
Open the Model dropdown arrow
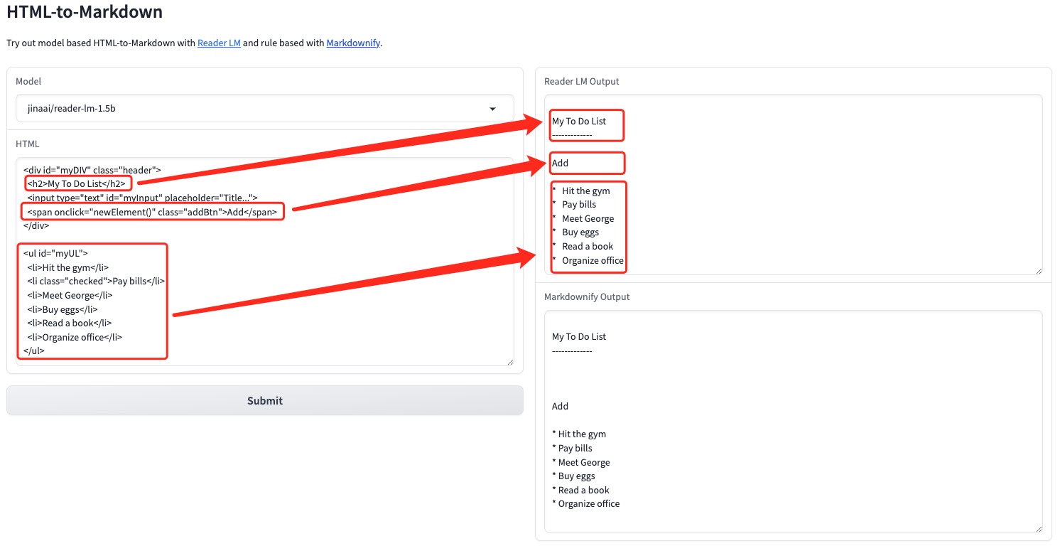pyautogui.click(x=493, y=109)
